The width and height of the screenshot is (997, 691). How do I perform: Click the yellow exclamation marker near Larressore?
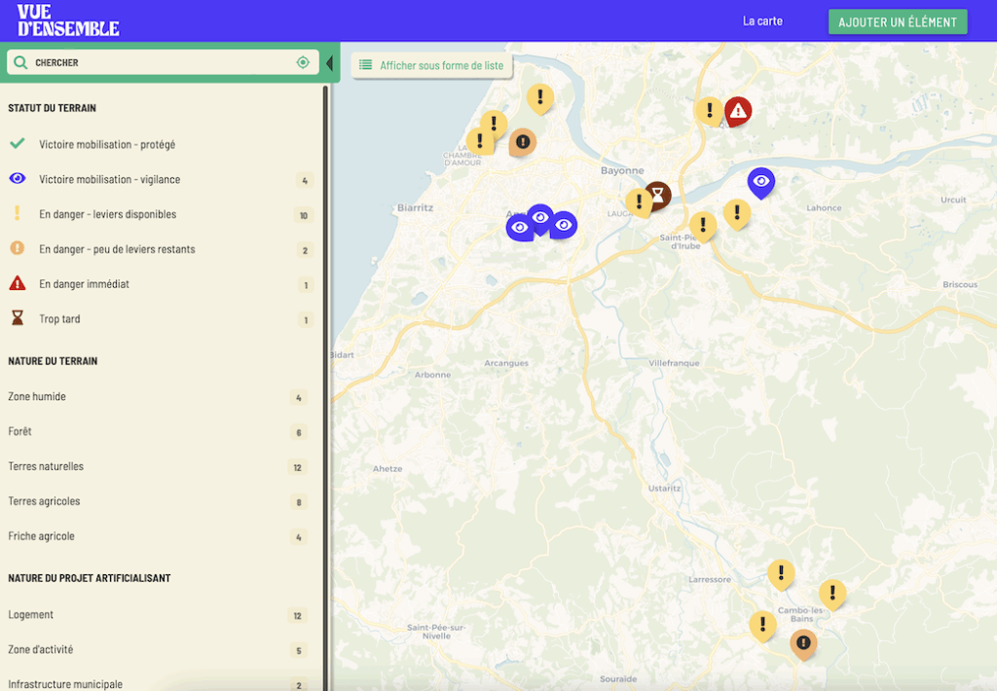tap(780, 573)
